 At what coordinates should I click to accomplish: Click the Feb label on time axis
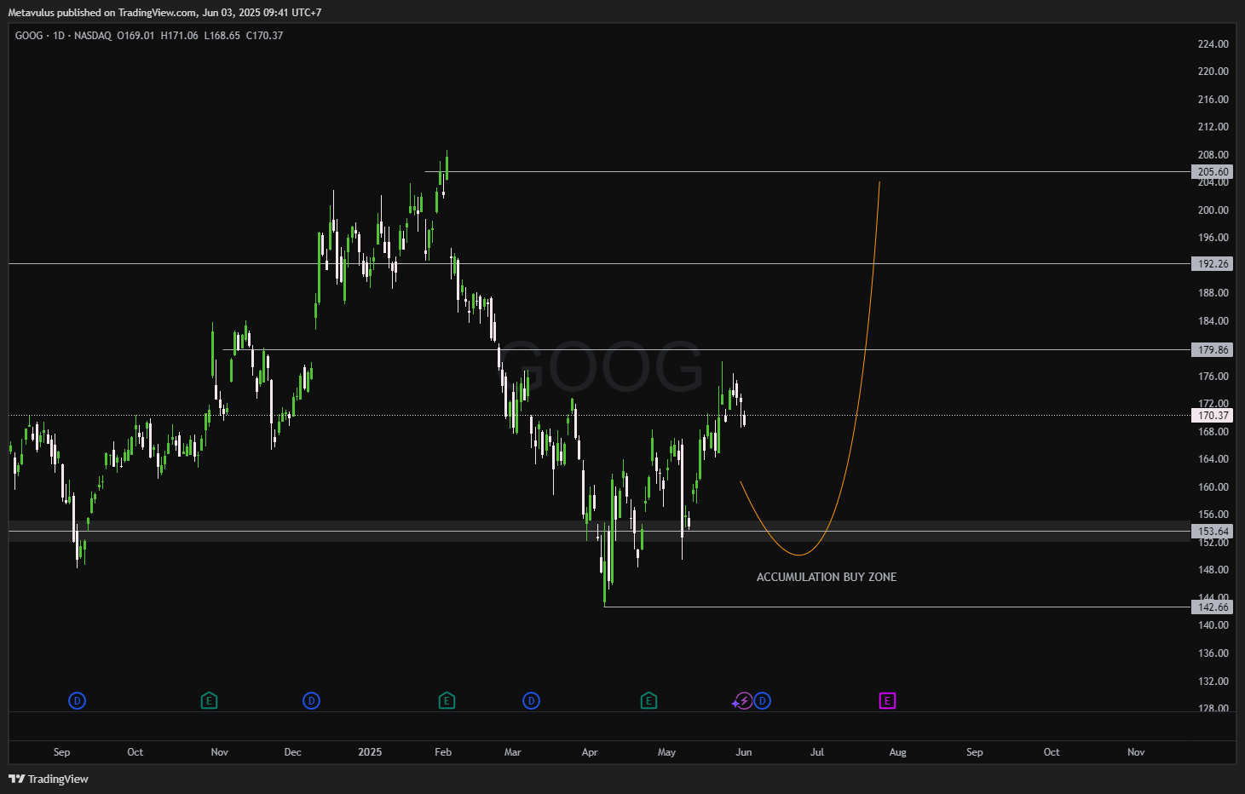tap(443, 752)
